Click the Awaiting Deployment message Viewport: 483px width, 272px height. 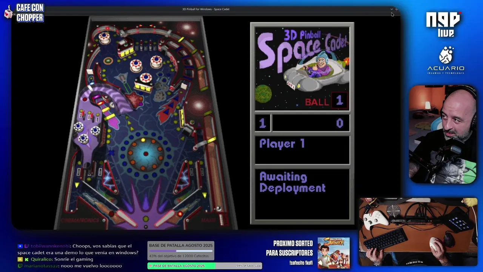point(292,182)
